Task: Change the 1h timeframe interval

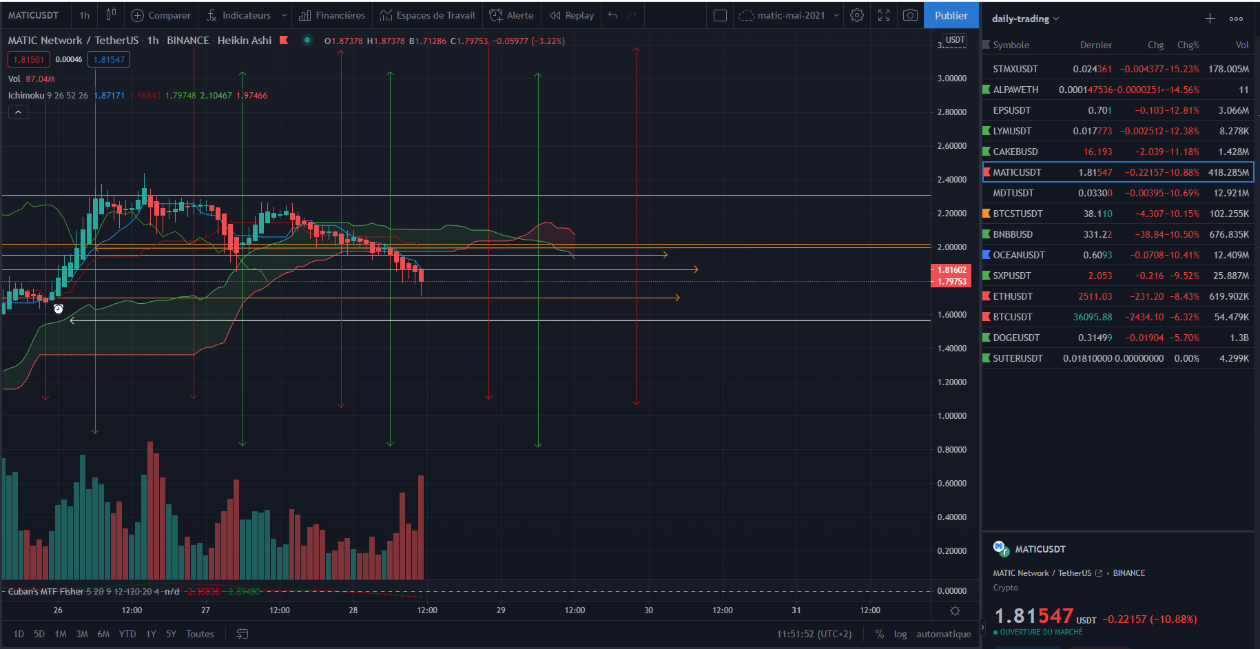Action: 84,15
